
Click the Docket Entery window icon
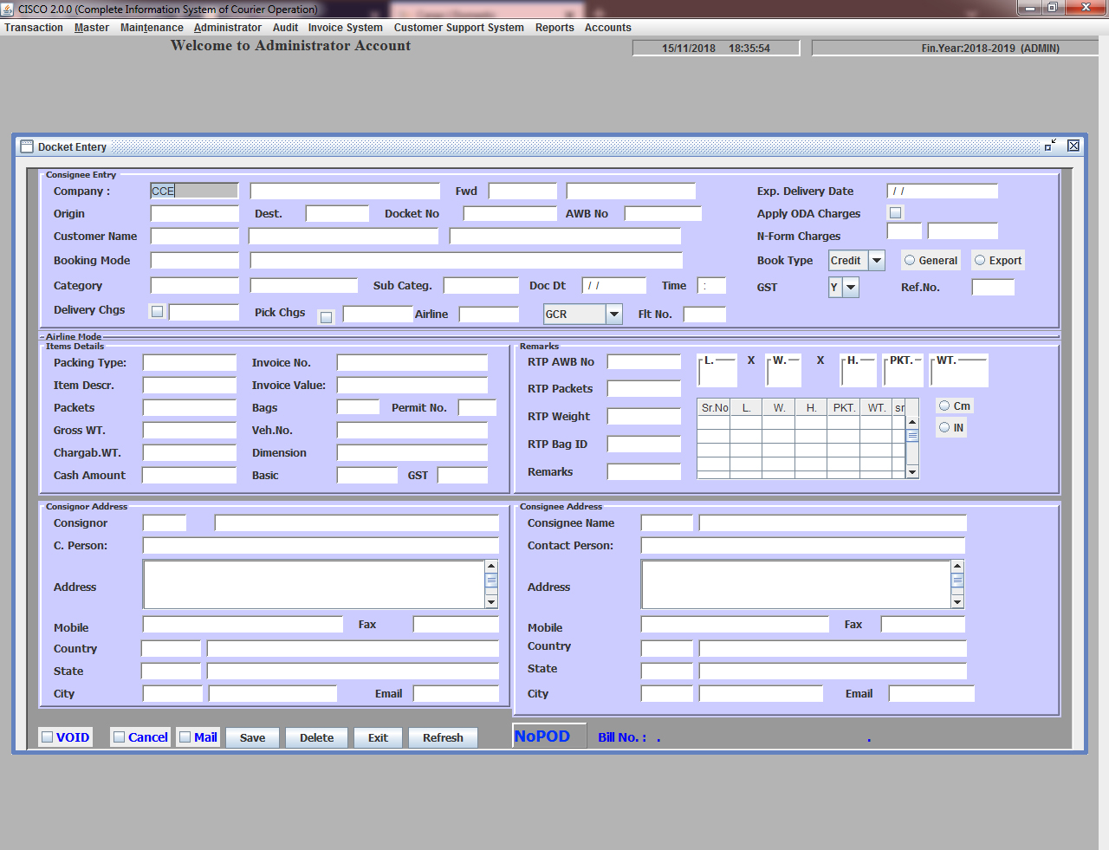pos(27,146)
